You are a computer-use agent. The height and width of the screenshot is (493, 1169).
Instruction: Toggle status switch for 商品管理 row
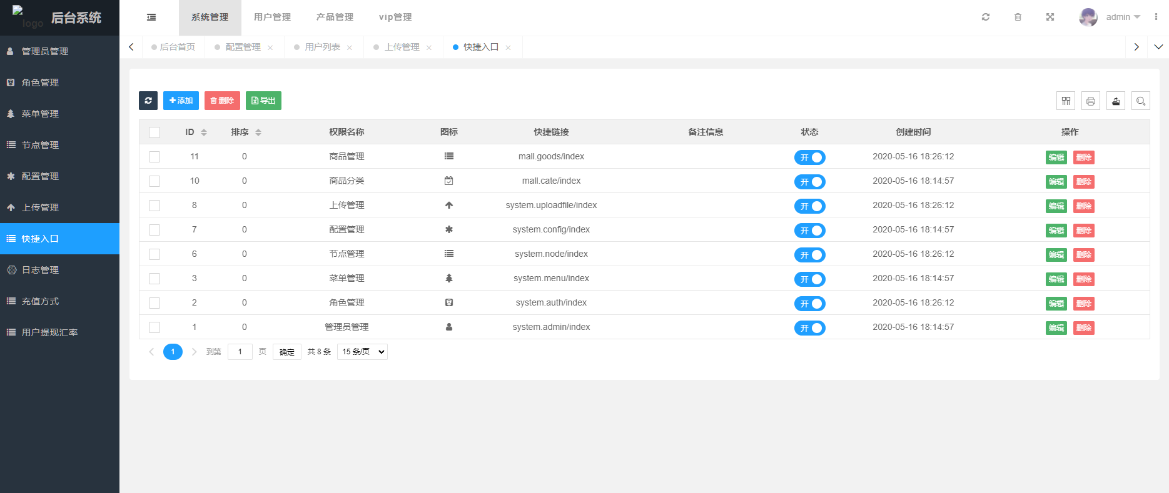point(810,157)
